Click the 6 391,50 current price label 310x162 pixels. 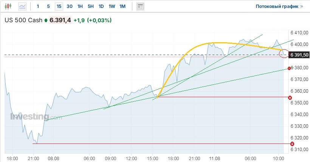pyautogui.click(x=299, y=55)
